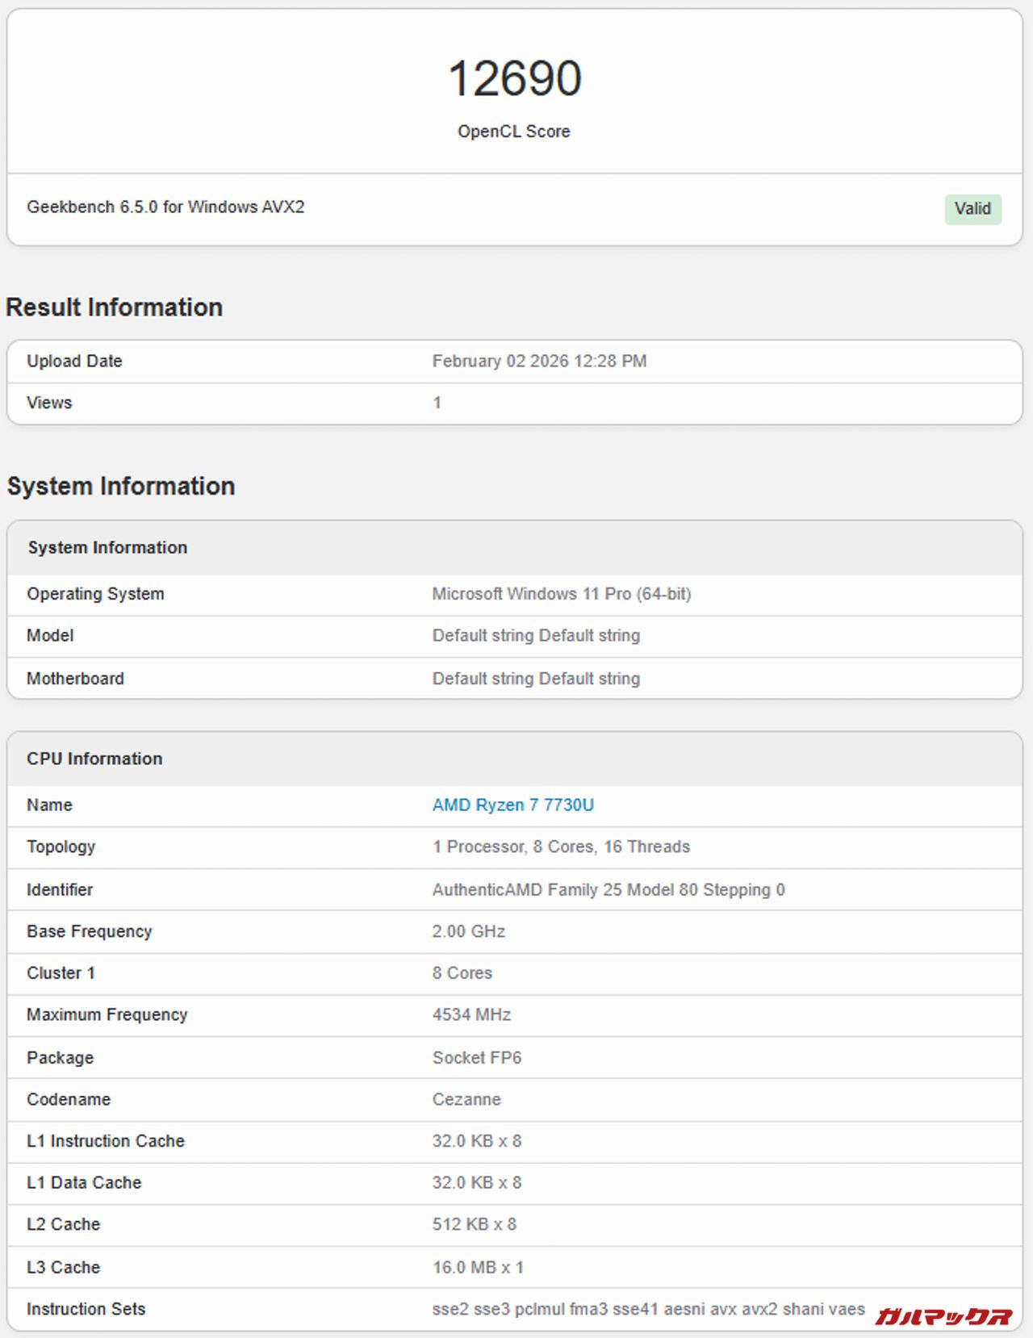
Task: Open the AMD Ryzen 7 7730U link
Action: tap(512, 805)
